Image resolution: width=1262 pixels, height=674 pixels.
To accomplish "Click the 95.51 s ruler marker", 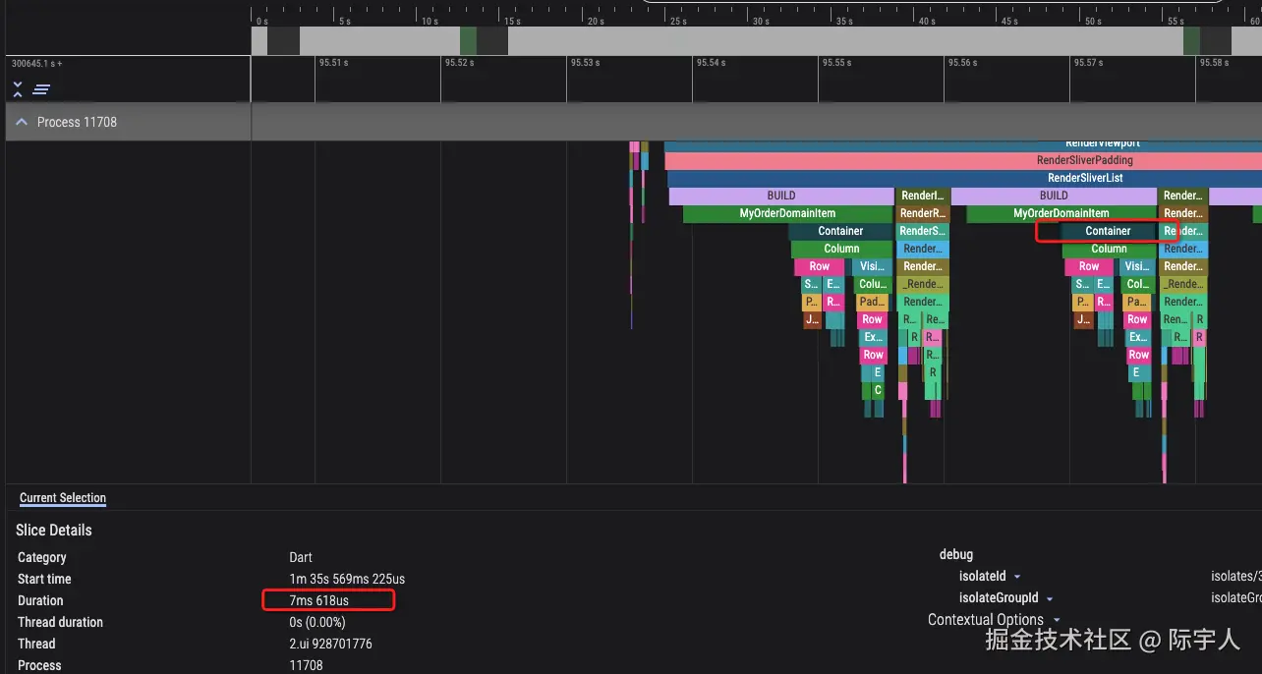I will 334,62.
